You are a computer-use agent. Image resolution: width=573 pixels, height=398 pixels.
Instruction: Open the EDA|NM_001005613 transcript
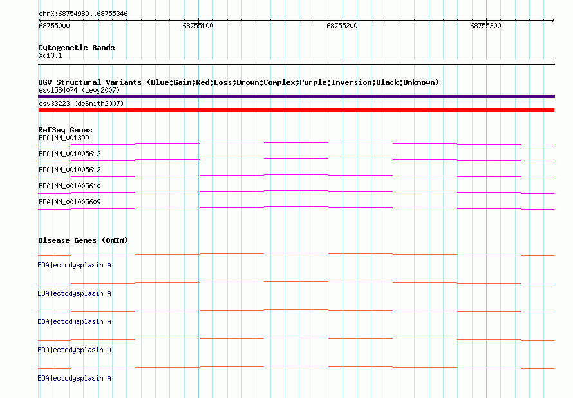[x=70, y=154]
